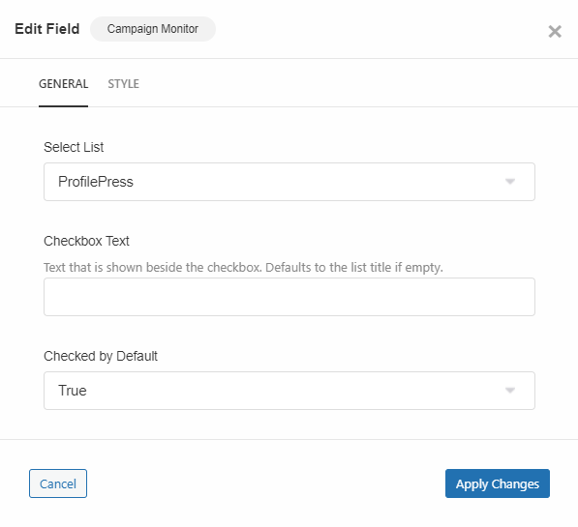The image size is (578, 527).
Task: Click the Checkbox Text label
Action: point(86,241)
